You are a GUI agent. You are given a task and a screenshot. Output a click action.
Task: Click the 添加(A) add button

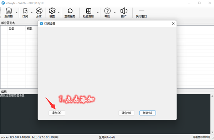click(x=57, y=113)
